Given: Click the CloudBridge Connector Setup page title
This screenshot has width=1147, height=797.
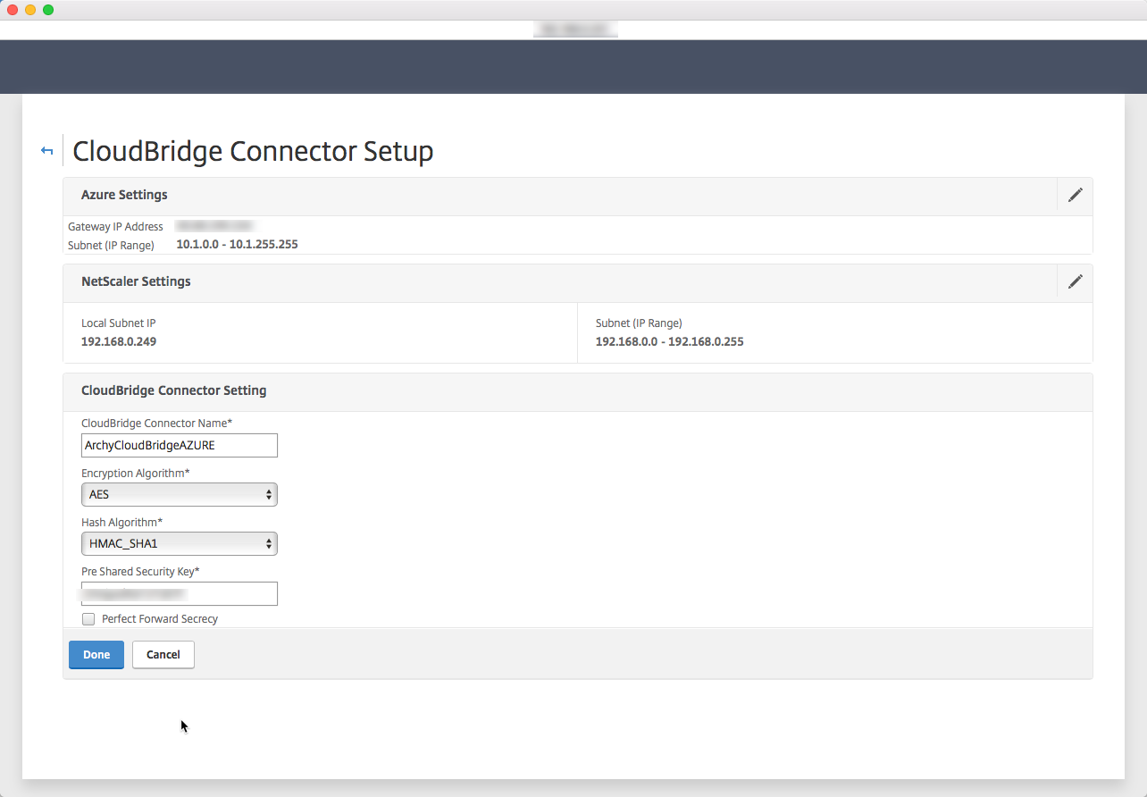Looking at the screenshot, I should click(x=253, y=151).
